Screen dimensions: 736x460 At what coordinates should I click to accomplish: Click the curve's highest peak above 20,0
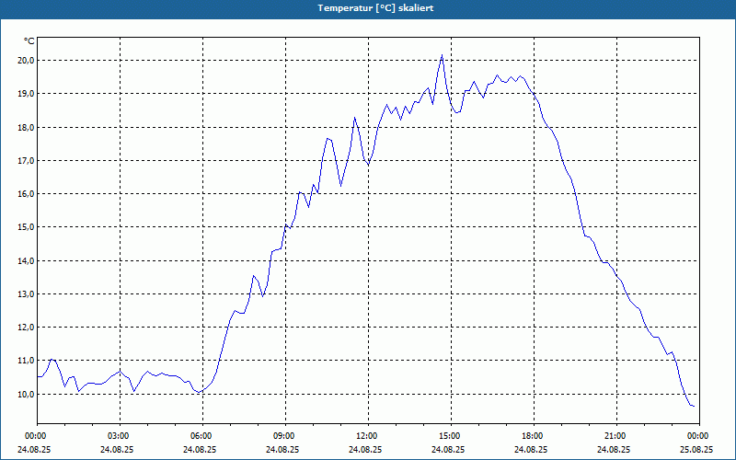[442, 55]
